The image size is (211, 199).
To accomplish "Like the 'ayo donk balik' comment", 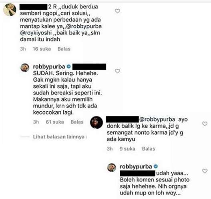I will pos(205,124).
